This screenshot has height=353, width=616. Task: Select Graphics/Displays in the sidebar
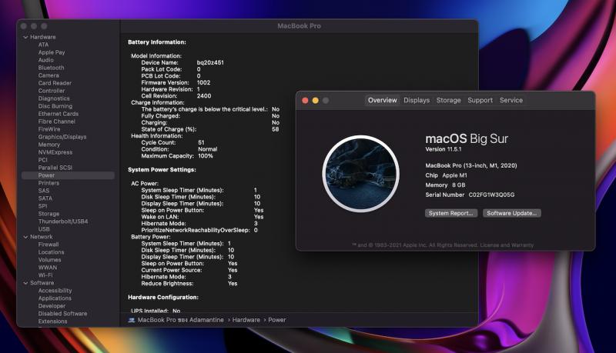point(62,137)
